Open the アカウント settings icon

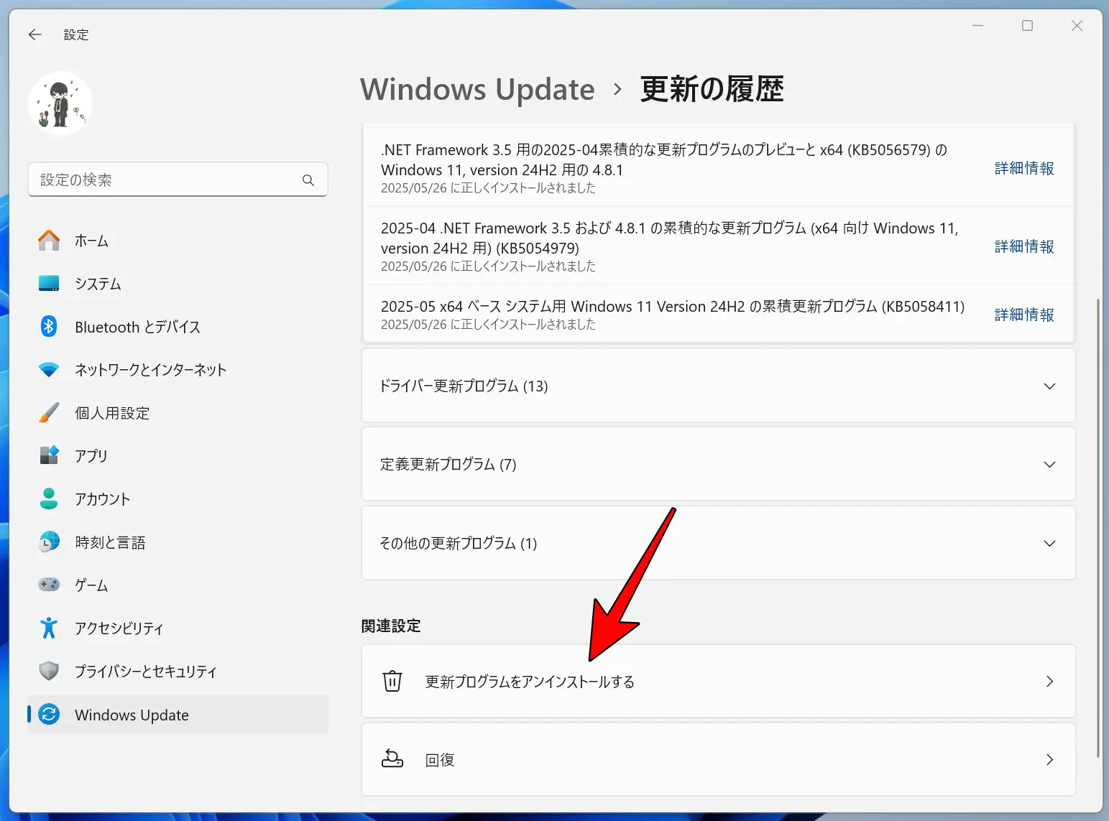coord(48,499)
